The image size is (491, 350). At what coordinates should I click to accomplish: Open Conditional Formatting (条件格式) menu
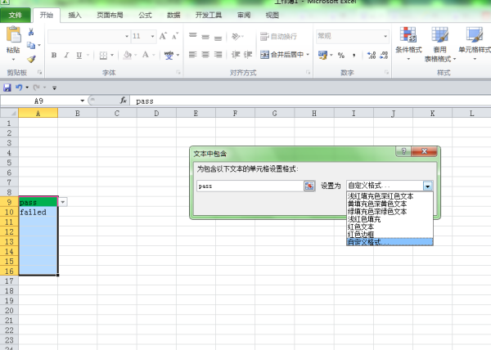408,41
